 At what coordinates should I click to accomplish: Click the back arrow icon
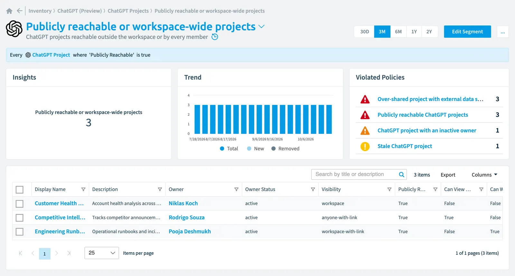click(20, 11)
